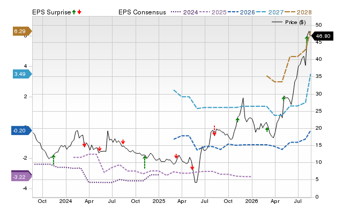The image size is (343, 204).
Task: Click the red down arrow in EPS Surprise legend
Action: click(x=79, y=12)
